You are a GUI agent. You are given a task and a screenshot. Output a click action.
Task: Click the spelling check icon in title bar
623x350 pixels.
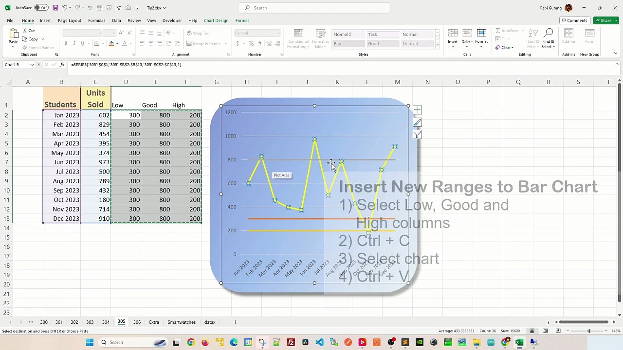[89, 8]
